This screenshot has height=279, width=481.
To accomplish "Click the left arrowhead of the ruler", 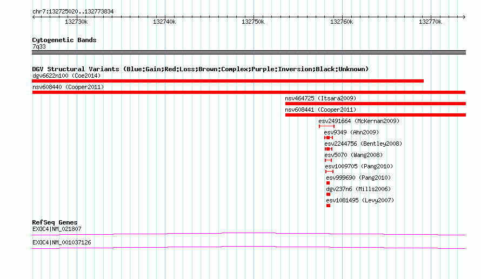I will pos(34,17).
